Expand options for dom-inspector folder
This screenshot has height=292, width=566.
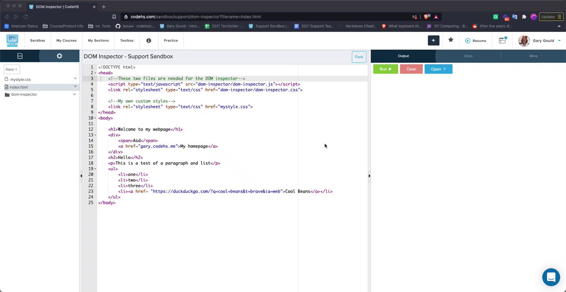[74, 94]
